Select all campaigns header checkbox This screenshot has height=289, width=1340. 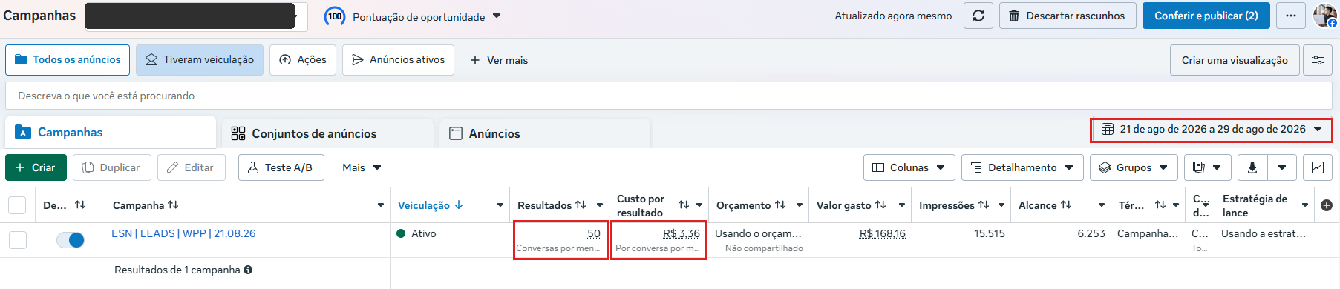(17, 205)
